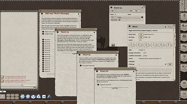Open the Mimic link dot in encounter row

tap(142, 17)
